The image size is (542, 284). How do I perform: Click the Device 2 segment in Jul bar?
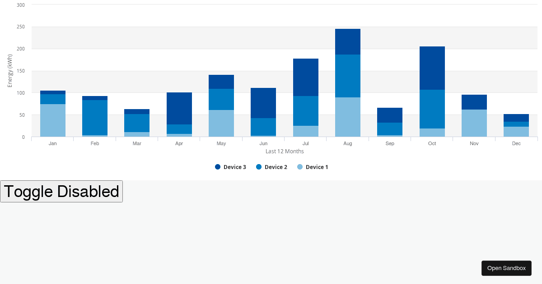click(x=306, y=111)
